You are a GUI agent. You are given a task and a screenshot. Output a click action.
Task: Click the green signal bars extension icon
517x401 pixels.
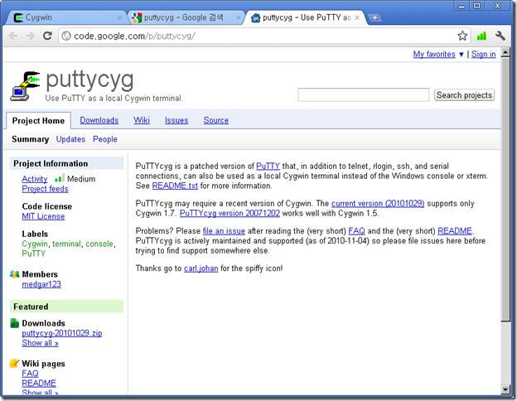(481, 36)
